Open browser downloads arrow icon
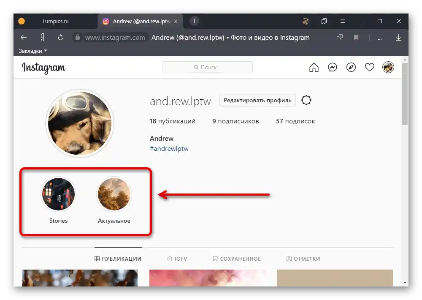 [x=399, y=38]
